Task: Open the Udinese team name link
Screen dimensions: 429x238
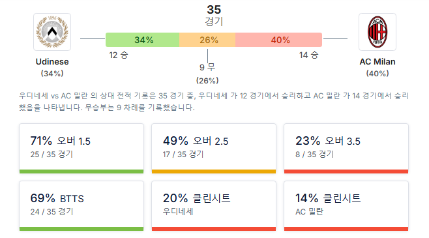Action: pyautogui.click(x=52, y=61)
